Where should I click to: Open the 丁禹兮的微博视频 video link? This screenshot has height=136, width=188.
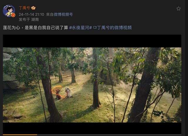click(114, 28)
